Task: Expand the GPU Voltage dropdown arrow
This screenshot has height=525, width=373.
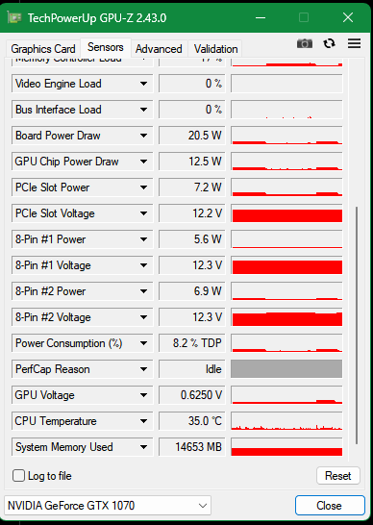Action: (143, 395)
